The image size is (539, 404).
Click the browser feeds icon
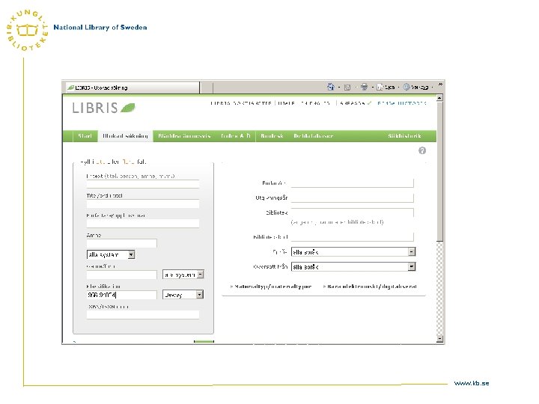pos(347,88)
